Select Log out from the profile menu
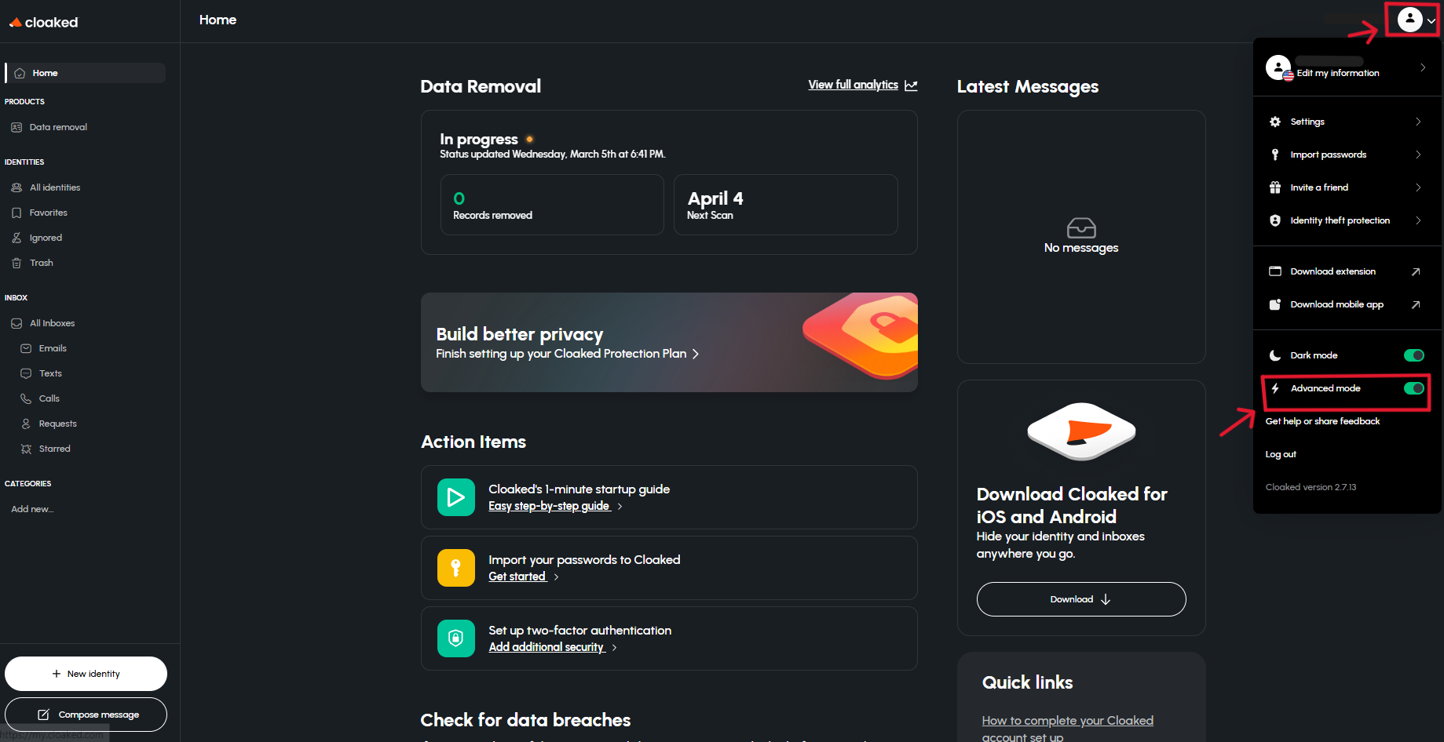This screenshot has height=742, width=1444. [1281, 454]
